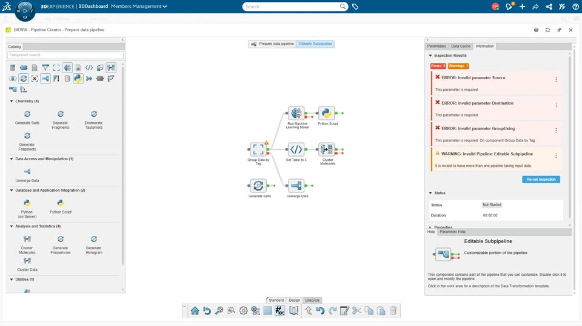Screen dimensions: 582x326
Task: Expand the Properties section
Action: (430, 227)
